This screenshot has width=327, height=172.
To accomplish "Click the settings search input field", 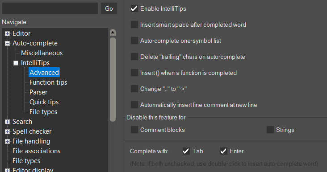I will click(50, 8).
